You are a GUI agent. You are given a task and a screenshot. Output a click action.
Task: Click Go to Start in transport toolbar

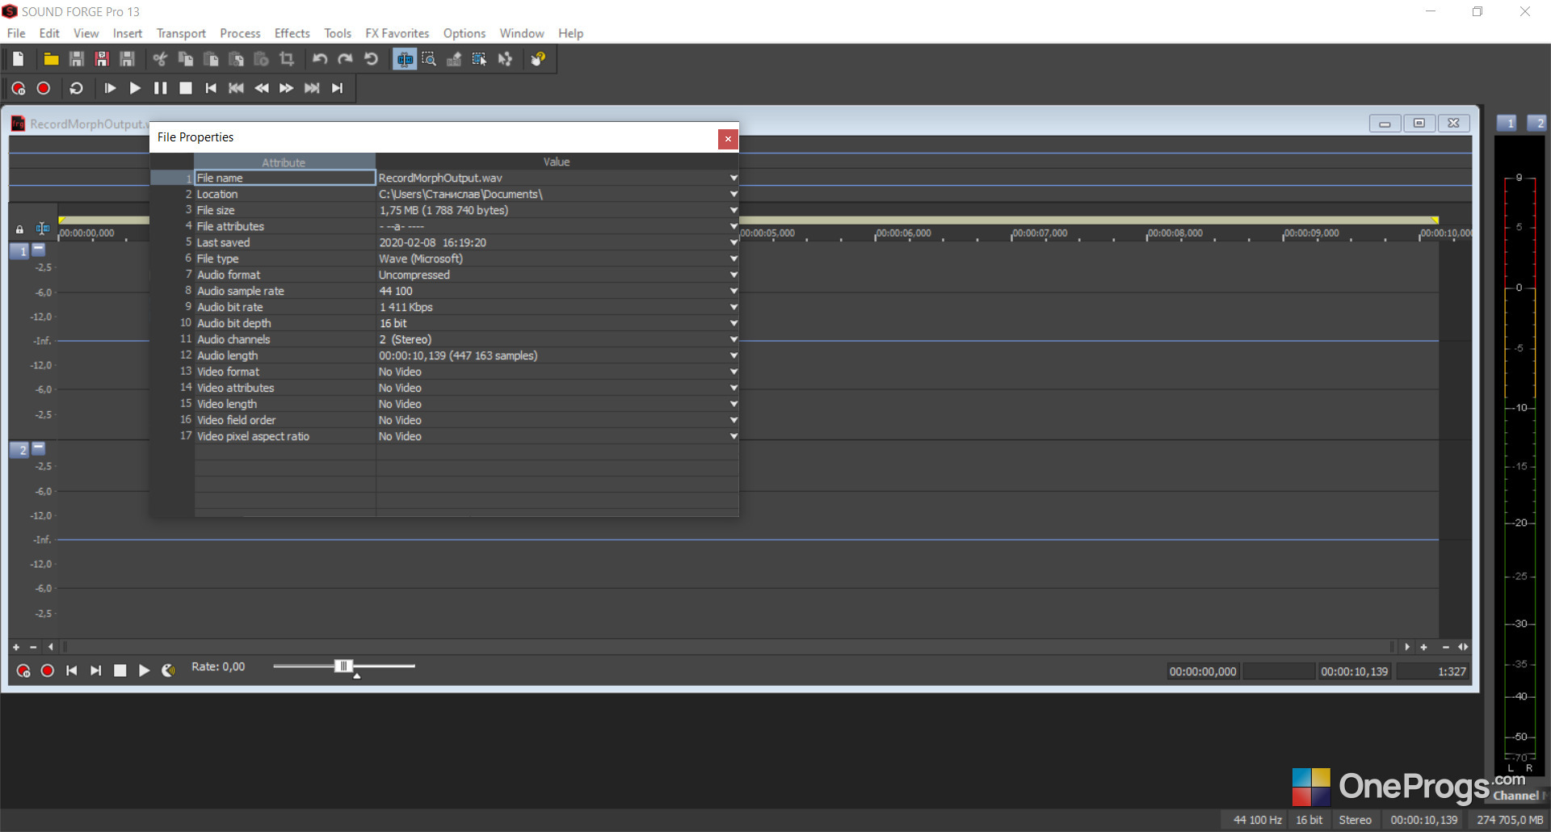(211, 88)
